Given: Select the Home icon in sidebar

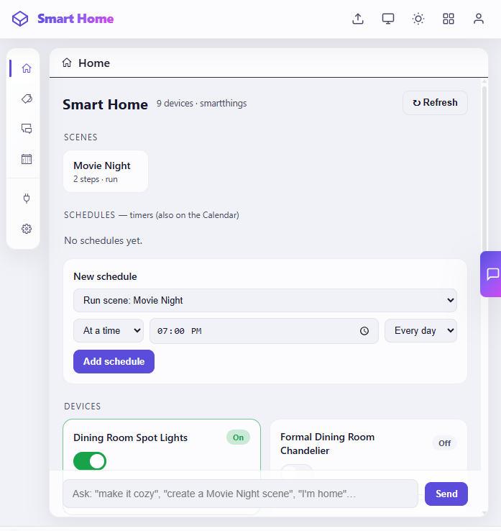Looking at the screenshot, I should 27,68.
